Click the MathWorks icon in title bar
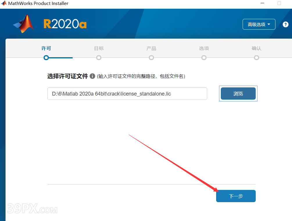This screenshot has height=221, width=292. [x=4, y=3]
